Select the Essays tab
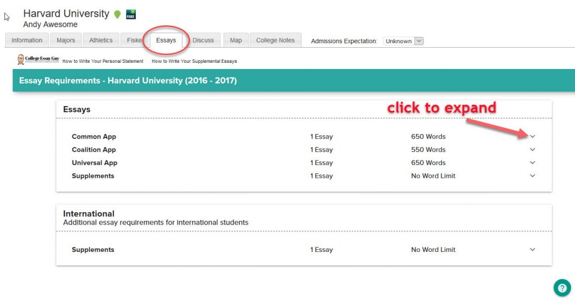The height and width of the screenshot is (303, 575). coord(166,40)
